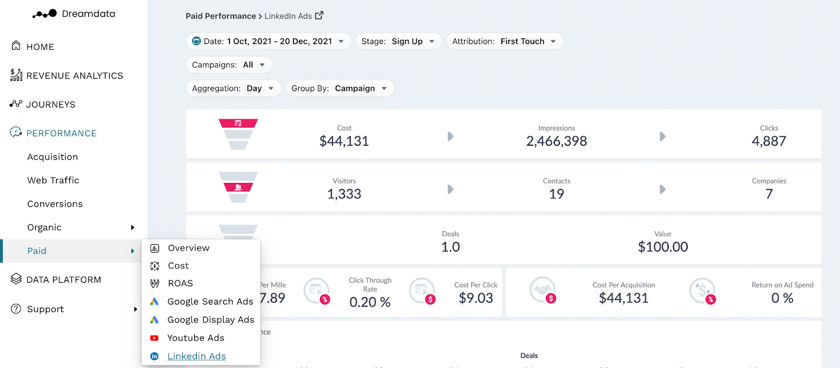The width and height of the screenshot is (840, 368).
Task: Click the Youtube play icon
Action: (x=154, y=338)
